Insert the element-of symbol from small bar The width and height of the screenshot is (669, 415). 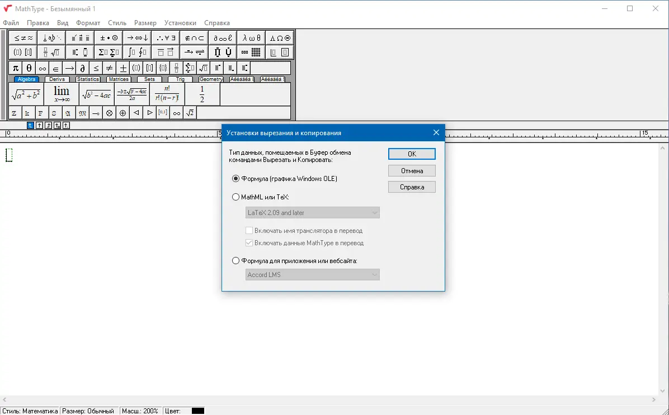[56, 68]
